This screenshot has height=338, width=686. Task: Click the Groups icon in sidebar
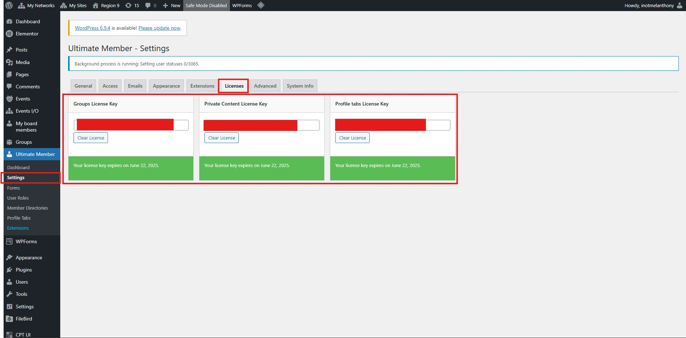[10, 142]
